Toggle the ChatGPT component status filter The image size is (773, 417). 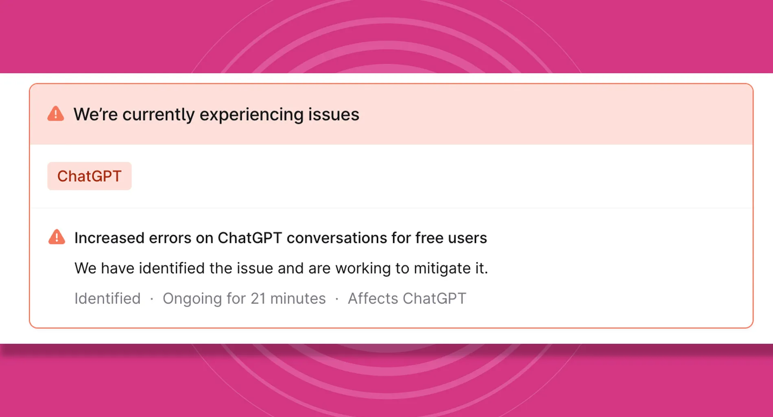pos(89,176)
